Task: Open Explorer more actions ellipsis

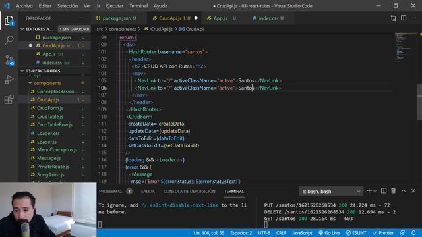Action: (82, 18)
